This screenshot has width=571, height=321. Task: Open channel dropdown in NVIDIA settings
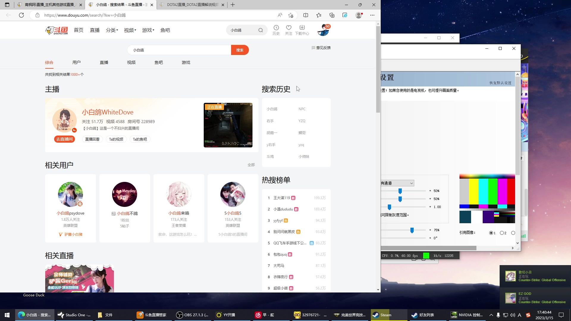397,183
